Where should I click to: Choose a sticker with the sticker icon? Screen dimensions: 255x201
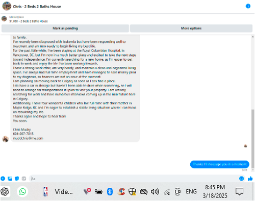pyautogui.click(x=17, y=179)
